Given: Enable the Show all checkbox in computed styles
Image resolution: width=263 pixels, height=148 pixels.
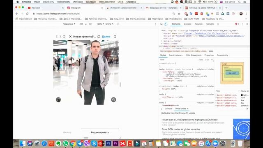Looking at the screenshot, I should pos(239,91).
